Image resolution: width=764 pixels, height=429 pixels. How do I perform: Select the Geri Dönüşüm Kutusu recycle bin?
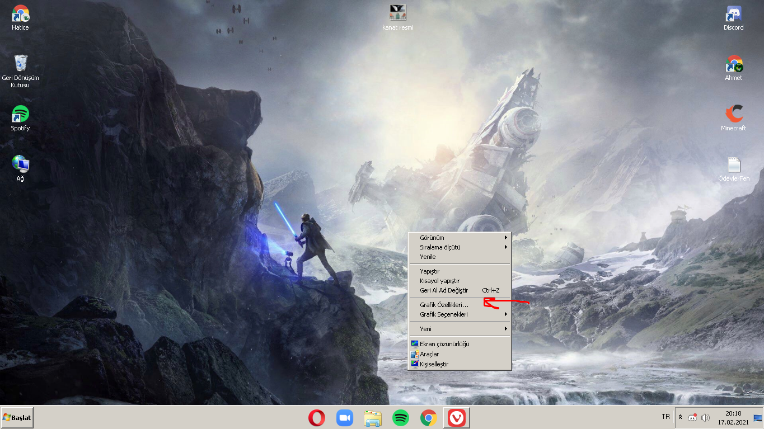tap(20, 71)
